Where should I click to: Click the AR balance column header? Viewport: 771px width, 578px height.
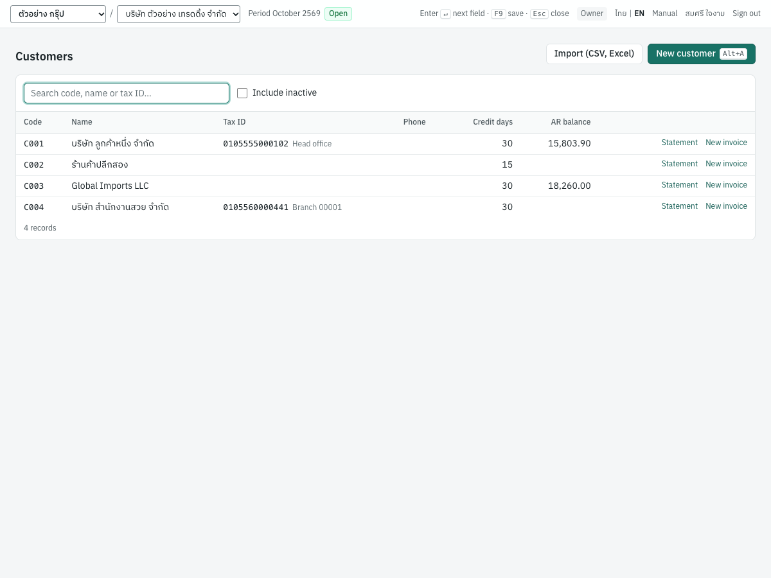click(x=571, y=122)
